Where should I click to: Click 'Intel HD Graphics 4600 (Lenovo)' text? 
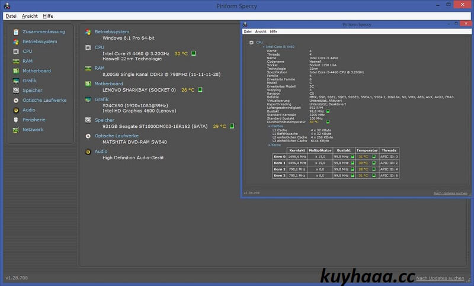(x=139, y=111)
